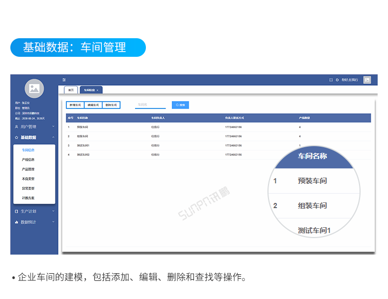
Task: Click the large profile picture in sidebar
Action: pyautogui.click(x=34, y=88)
